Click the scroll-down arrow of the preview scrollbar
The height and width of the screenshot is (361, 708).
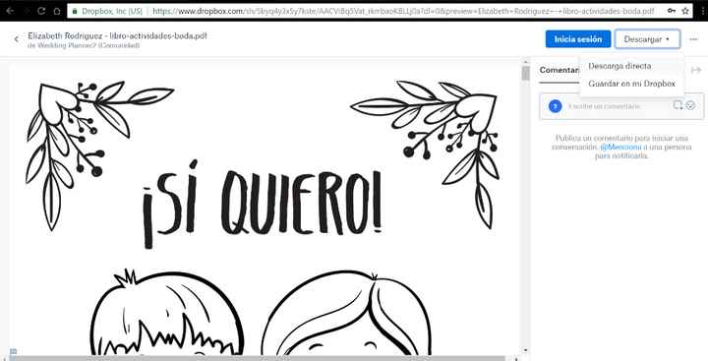pos(525,350)
